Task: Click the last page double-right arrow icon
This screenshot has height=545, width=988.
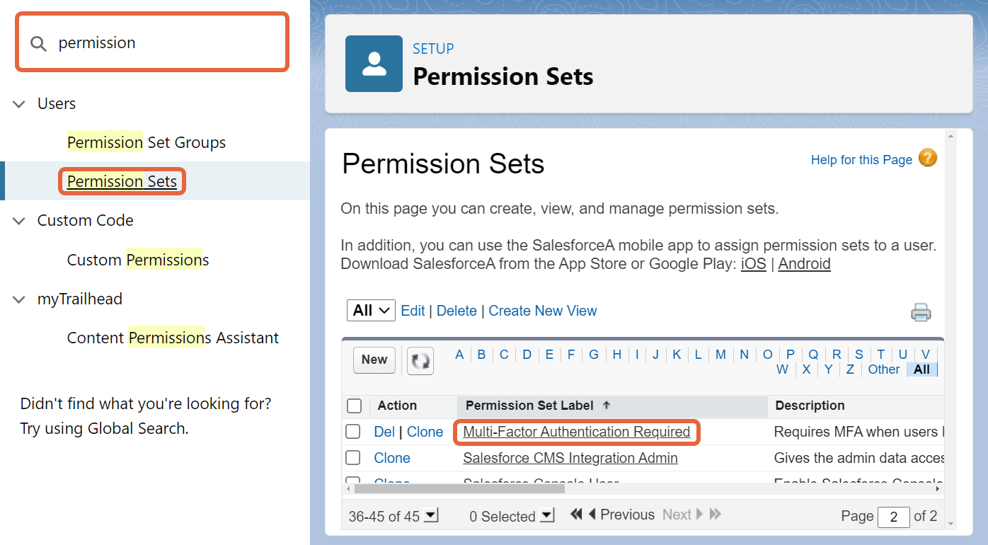Action: 716,514
